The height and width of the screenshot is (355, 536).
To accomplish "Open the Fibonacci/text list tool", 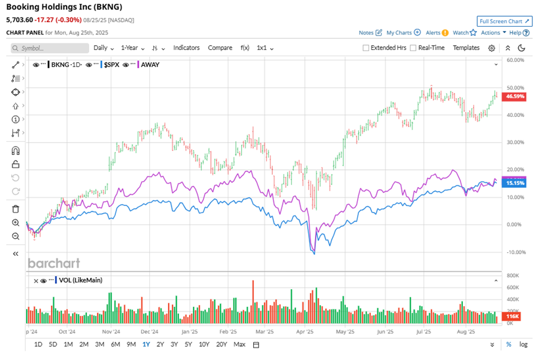I will (x=15, y=78).
